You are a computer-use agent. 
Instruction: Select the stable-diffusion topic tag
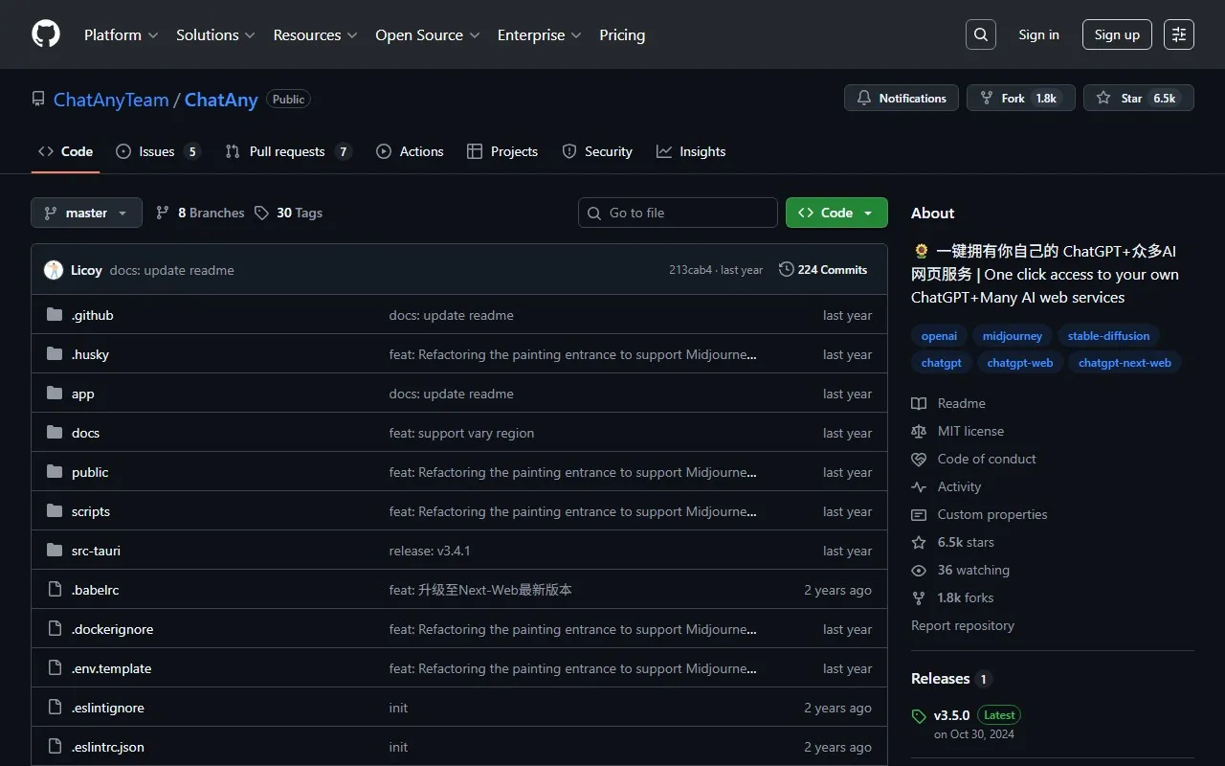(1108, 336)
